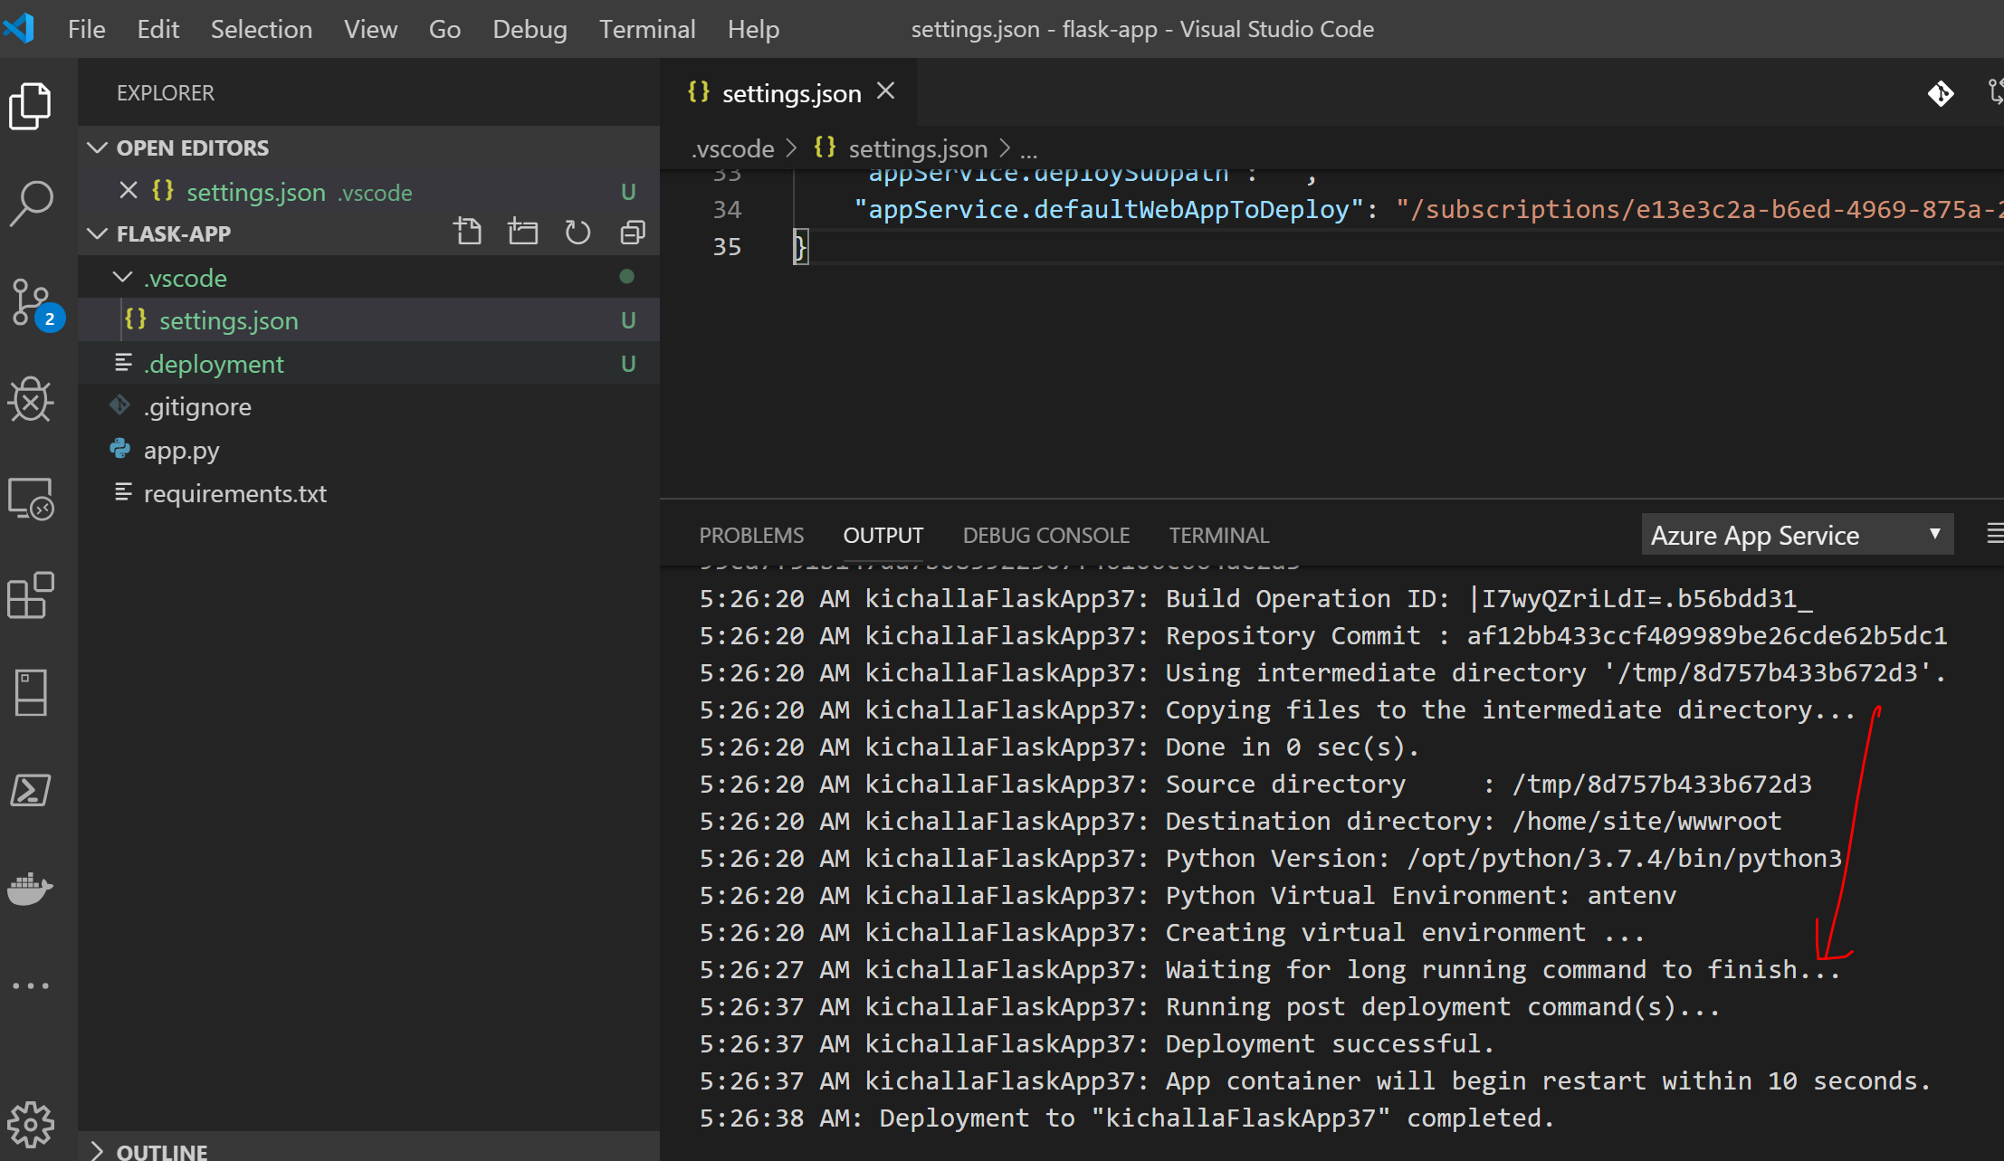Collapse the .vscode folder
Image resolution: width=2004 pixels, height=1161 pixels.
[x=123, y=277]
